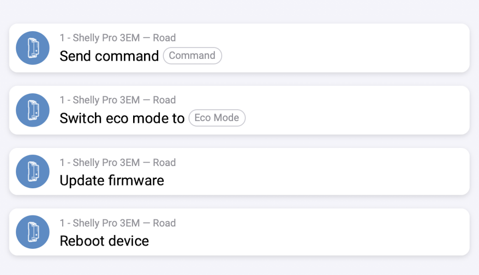
Task: Choose the Update firmware action
Action: pyautogui.click(x=112, y=180)
